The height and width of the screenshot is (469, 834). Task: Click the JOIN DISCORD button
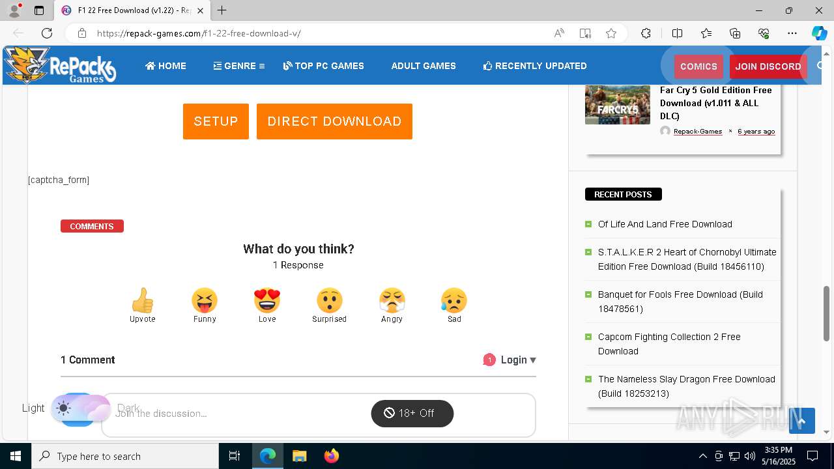tap(768, 66)
